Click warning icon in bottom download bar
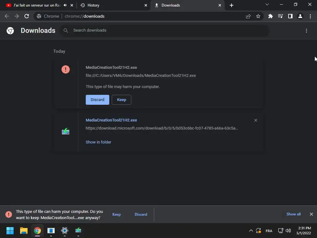The width and height of the screenshot is (317, 238). [x=8, y=214]
